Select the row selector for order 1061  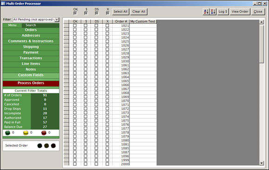coord(66,65)
